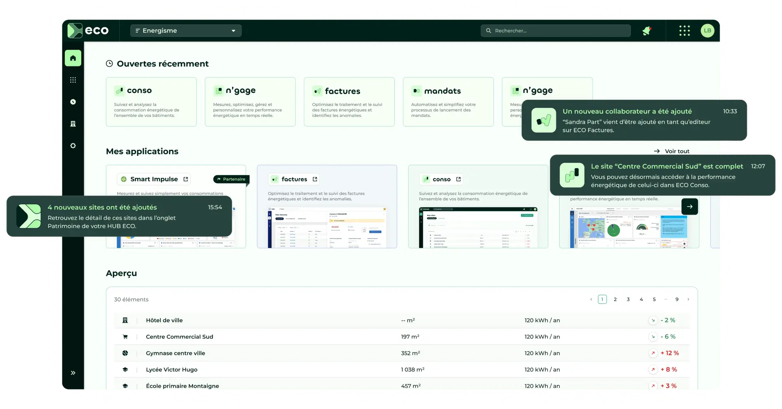The height and width of the screenshot is (409, 782).
Task: Select page 3 in pagination
Action: click(628, 300)
